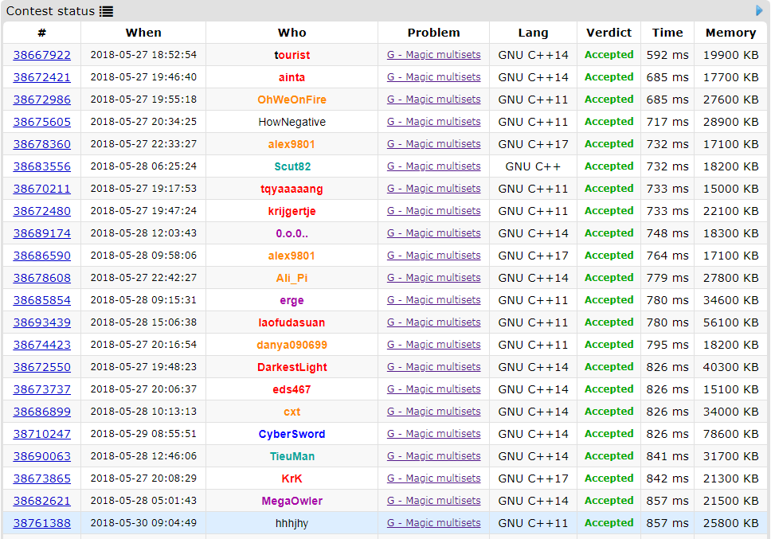Click the Lang column header
771x539 pixels.
[x=533, y=33]
